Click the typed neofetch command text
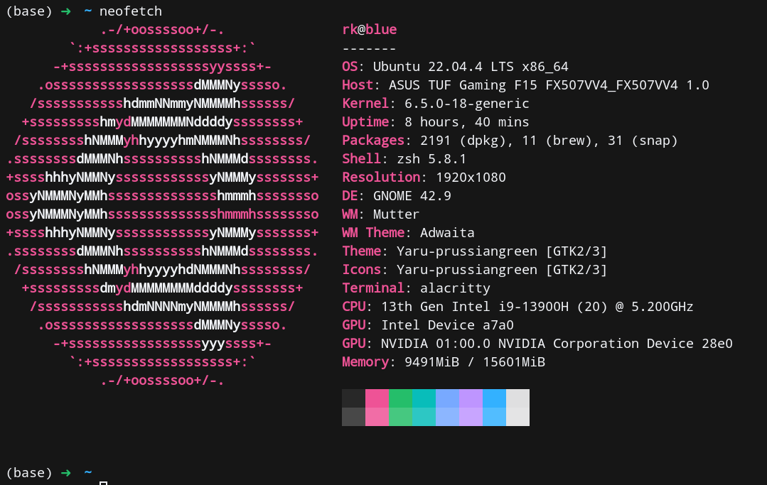The height and width of the screenshot is (485, 767). point(131,11)
